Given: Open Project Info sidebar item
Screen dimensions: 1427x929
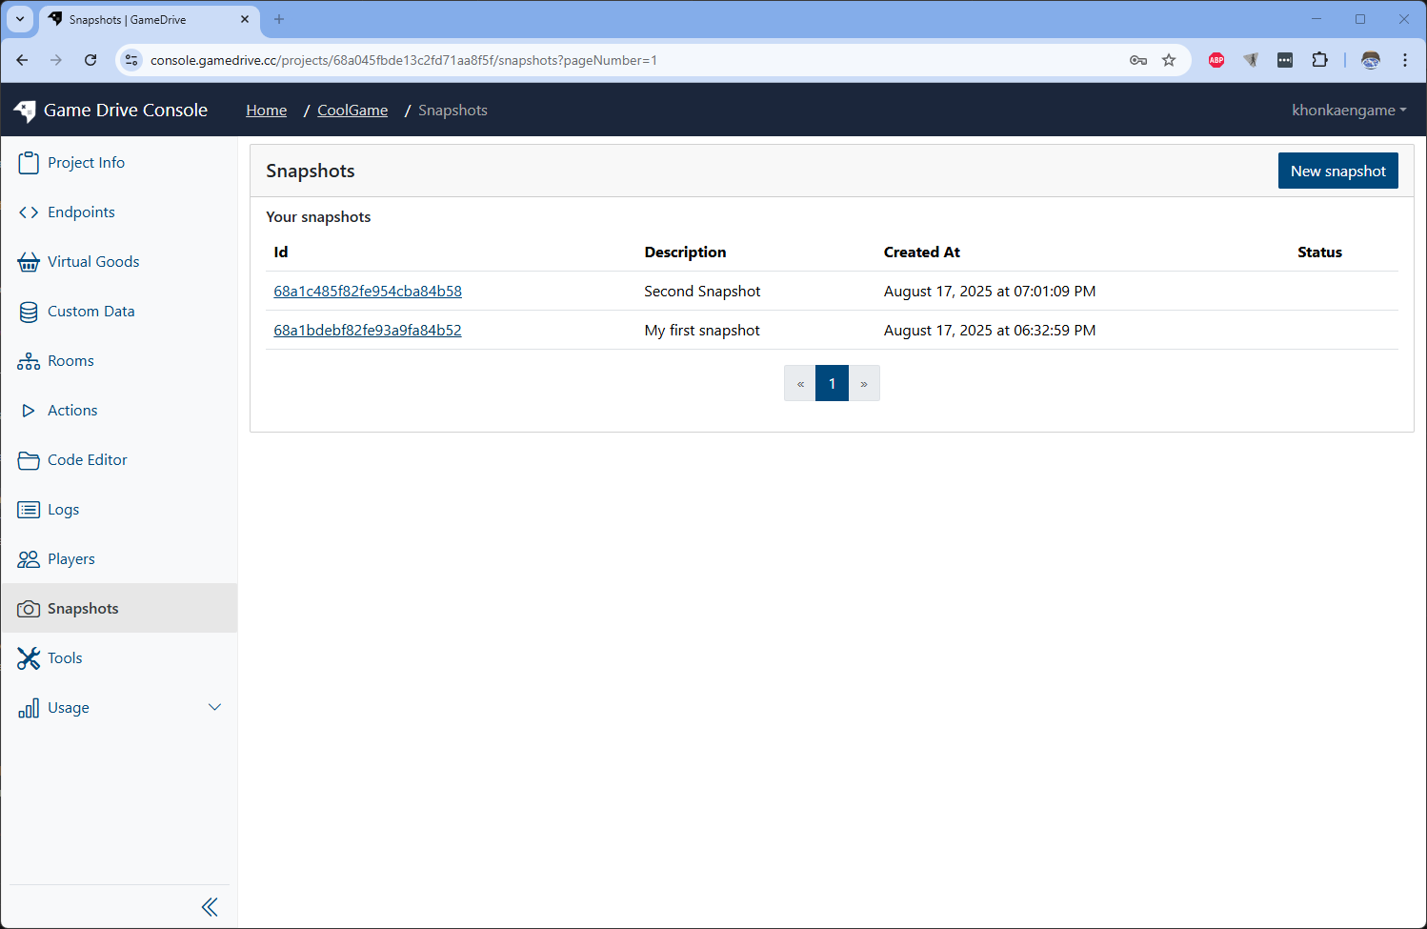Looking at the screenshot, I should [86, 163].
